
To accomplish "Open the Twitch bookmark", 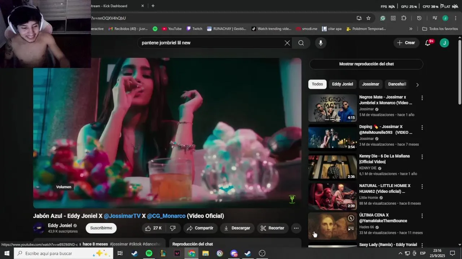I will (194, 29).
